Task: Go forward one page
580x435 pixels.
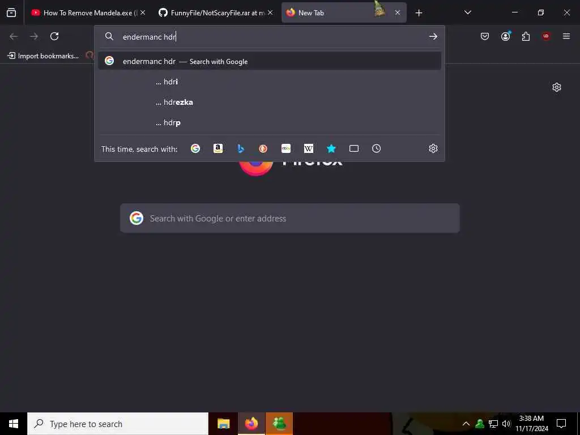Action: tap(34, 36)
